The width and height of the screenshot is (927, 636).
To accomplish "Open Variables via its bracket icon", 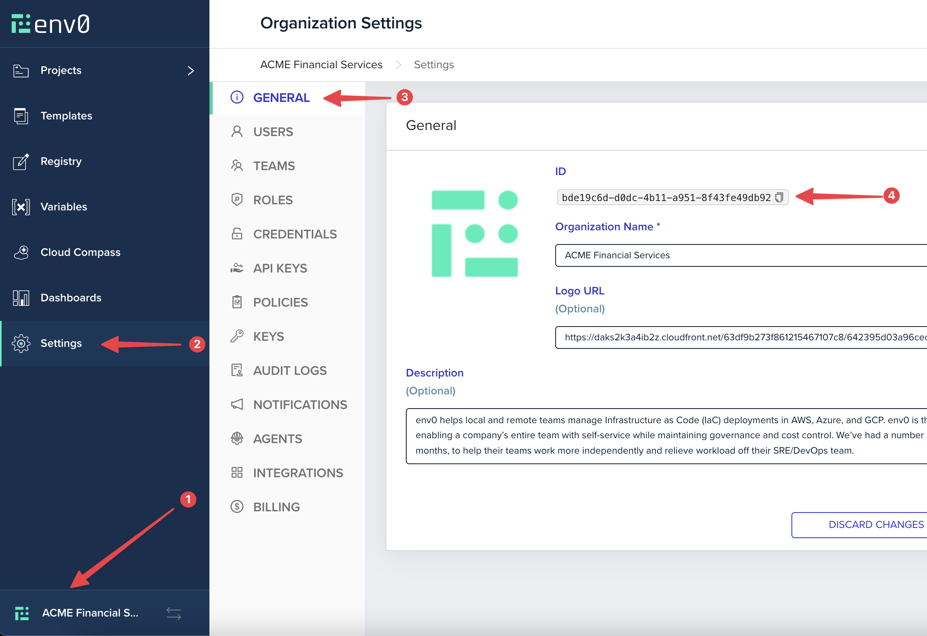I will 21,207.
